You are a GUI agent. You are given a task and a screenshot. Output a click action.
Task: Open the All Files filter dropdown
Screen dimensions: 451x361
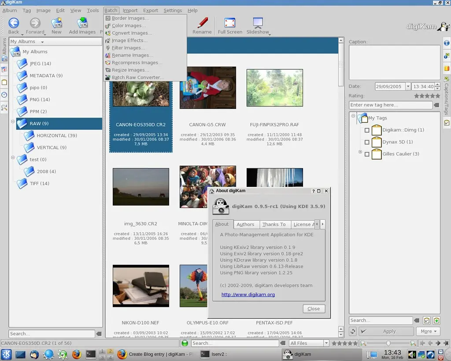click(x=309, y=343)
